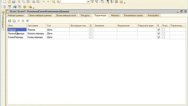Click the Значение column header

[105, 26]
